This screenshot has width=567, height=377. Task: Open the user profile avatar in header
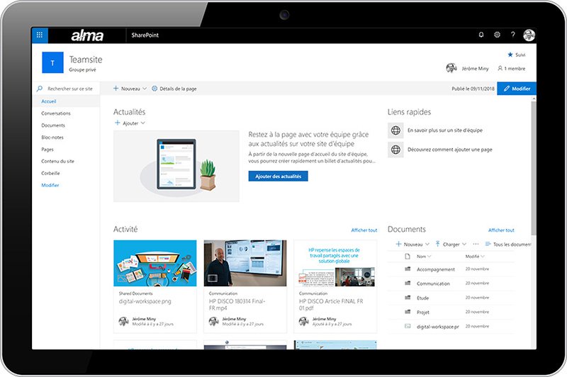(529, 35)
